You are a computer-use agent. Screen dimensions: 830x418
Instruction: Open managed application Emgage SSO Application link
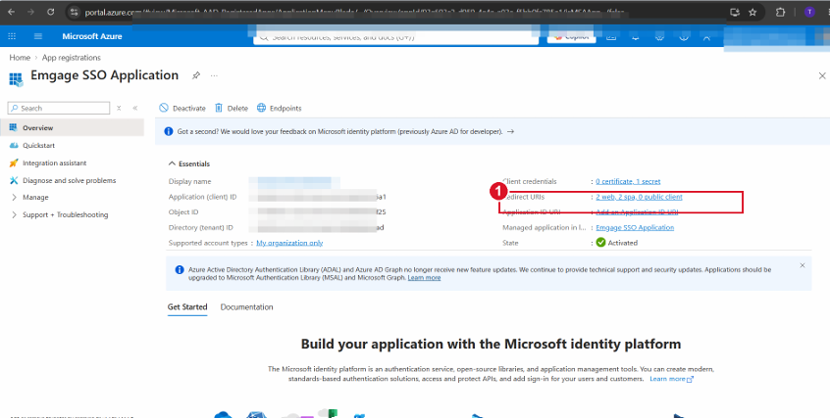point(635,227)
